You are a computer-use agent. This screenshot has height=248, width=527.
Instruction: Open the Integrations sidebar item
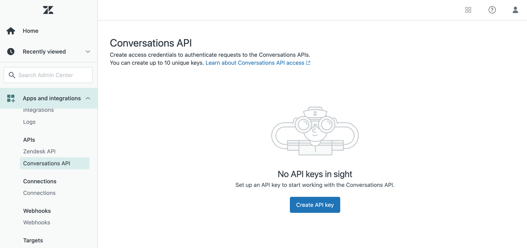[x=38, y=110]
